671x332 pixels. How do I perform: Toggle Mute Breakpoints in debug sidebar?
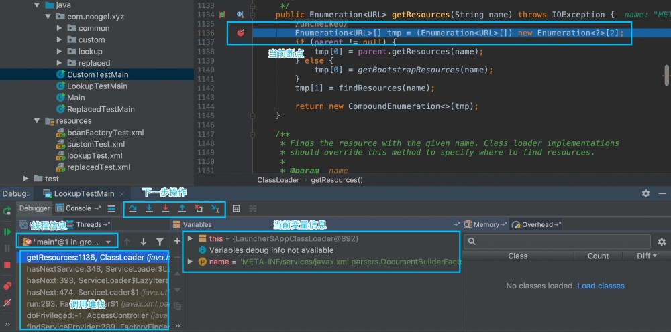tap(7, 303)
